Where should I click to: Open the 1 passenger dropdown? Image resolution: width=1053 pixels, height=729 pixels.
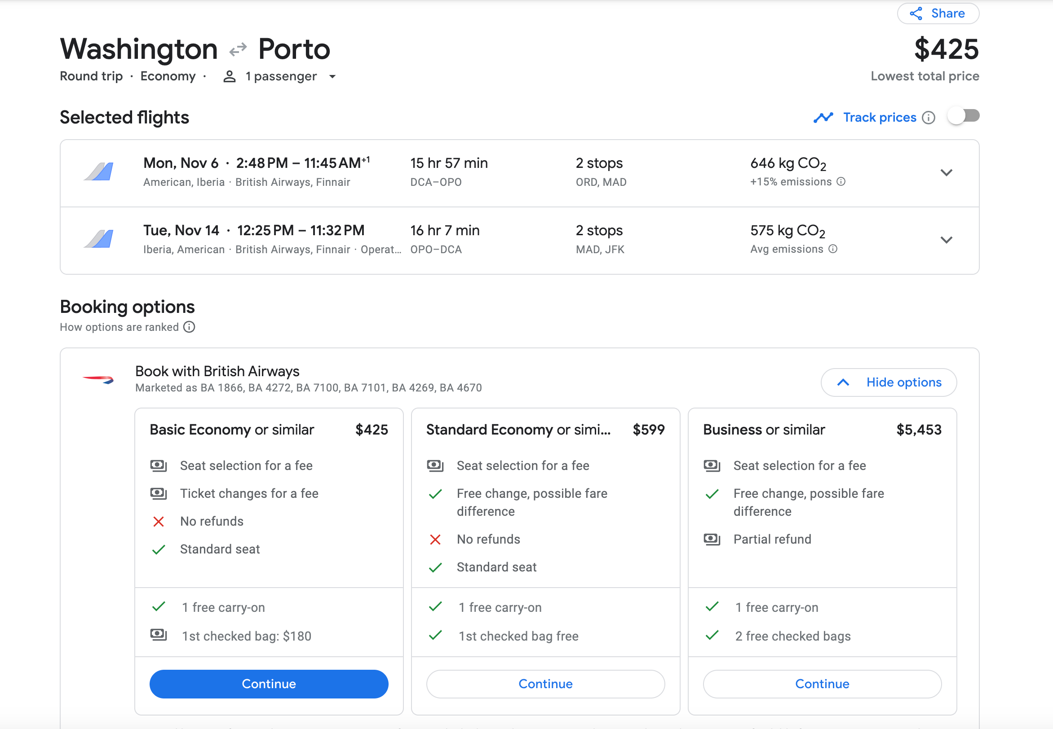click(280, 76)
